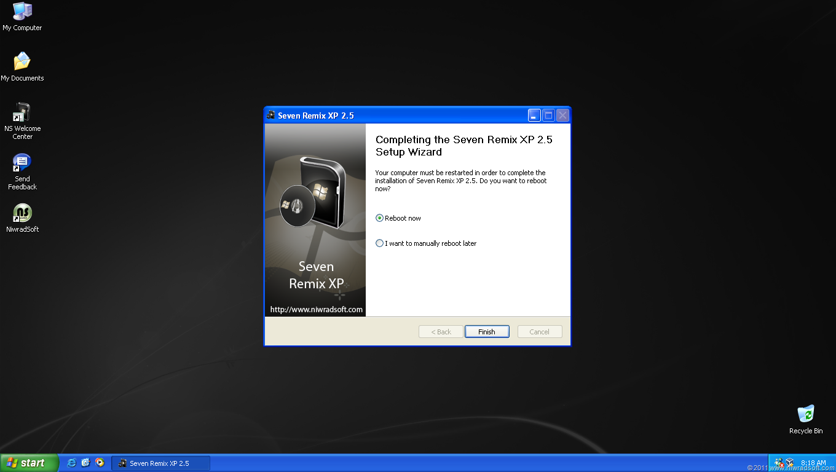Screen dimensions: 836x472
Task: Click the "Your computer must be restarted" message
Action: click(x=461, y=181)
